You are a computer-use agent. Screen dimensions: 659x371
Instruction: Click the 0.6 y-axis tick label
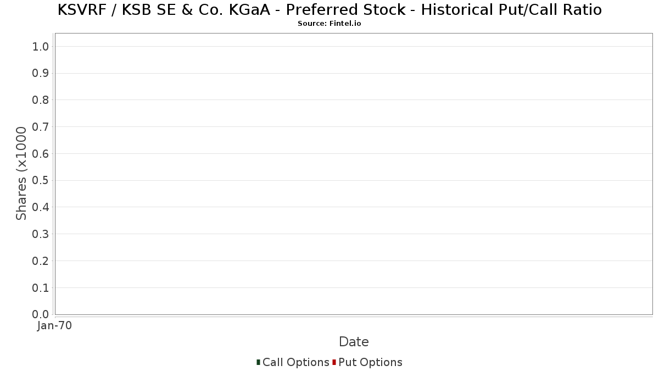pos(41,154)
